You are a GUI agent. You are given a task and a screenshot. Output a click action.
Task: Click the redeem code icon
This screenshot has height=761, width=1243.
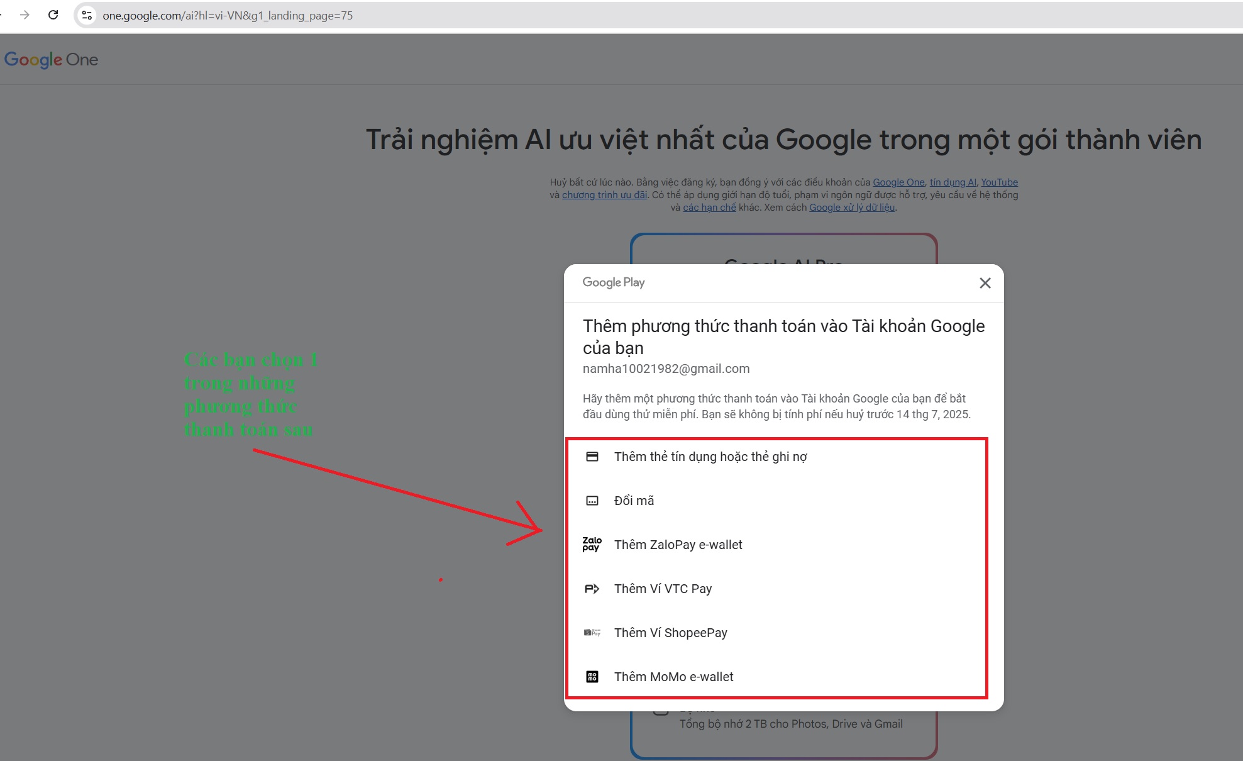[x=592, y=501]
